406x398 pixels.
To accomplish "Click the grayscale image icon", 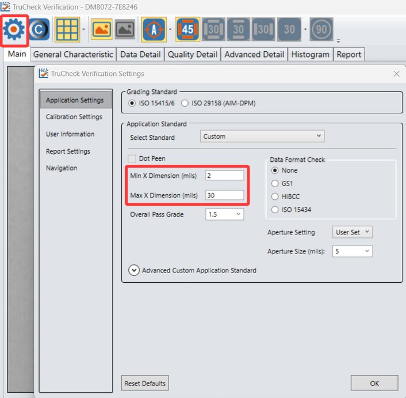I will (125, 29).
